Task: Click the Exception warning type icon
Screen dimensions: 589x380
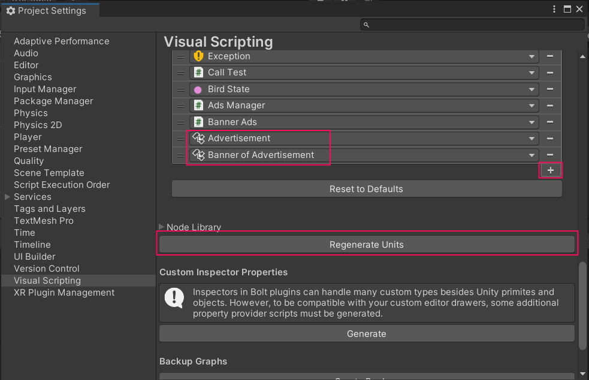Action: [x=198, y=56]
